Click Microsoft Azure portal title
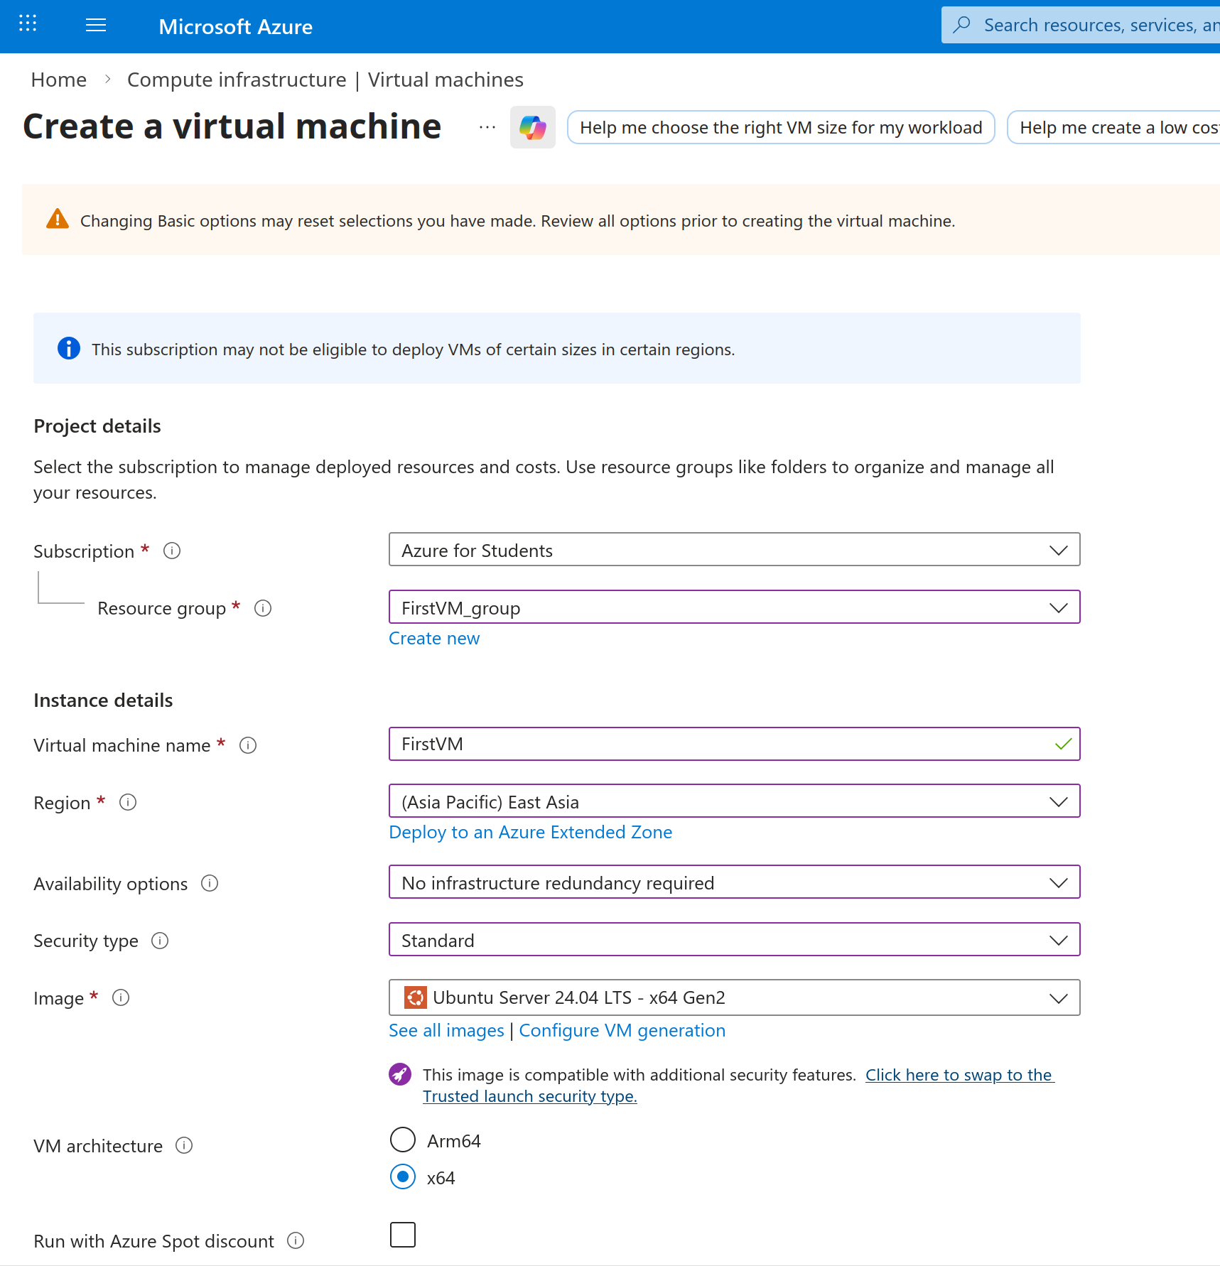 point(236,26)
